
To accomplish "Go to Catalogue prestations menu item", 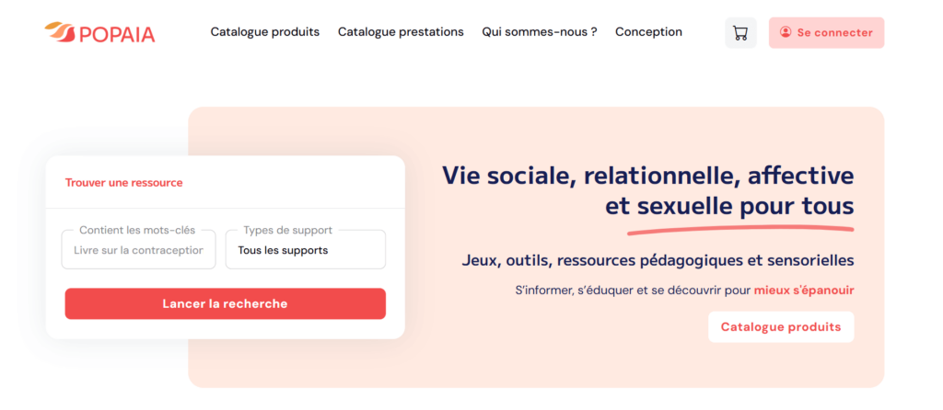I will point(401,32).
